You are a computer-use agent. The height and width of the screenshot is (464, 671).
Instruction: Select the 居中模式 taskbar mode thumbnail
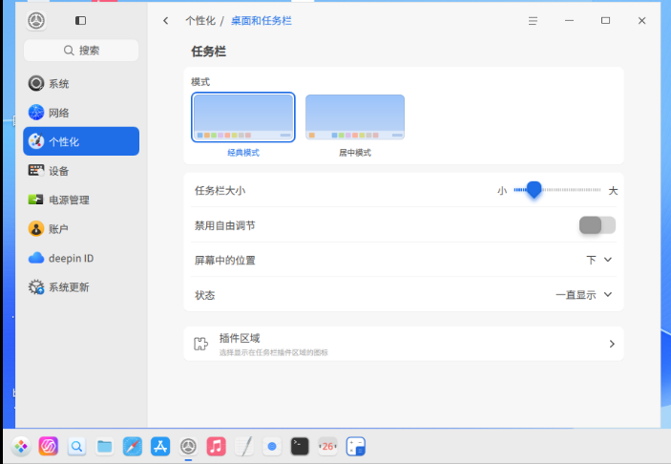pyautogui.click(x=355, y=116)
